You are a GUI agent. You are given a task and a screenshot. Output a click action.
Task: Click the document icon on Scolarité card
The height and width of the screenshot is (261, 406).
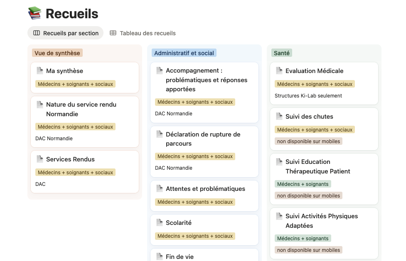point(159,222)
